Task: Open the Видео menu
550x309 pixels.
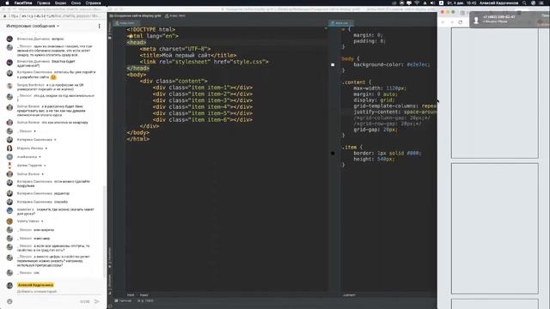Action: (60, 3)
